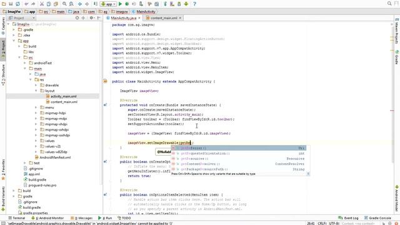This screenshot has height=225, width=400.
Task: Expand the drawable folder
Action: 36,86
